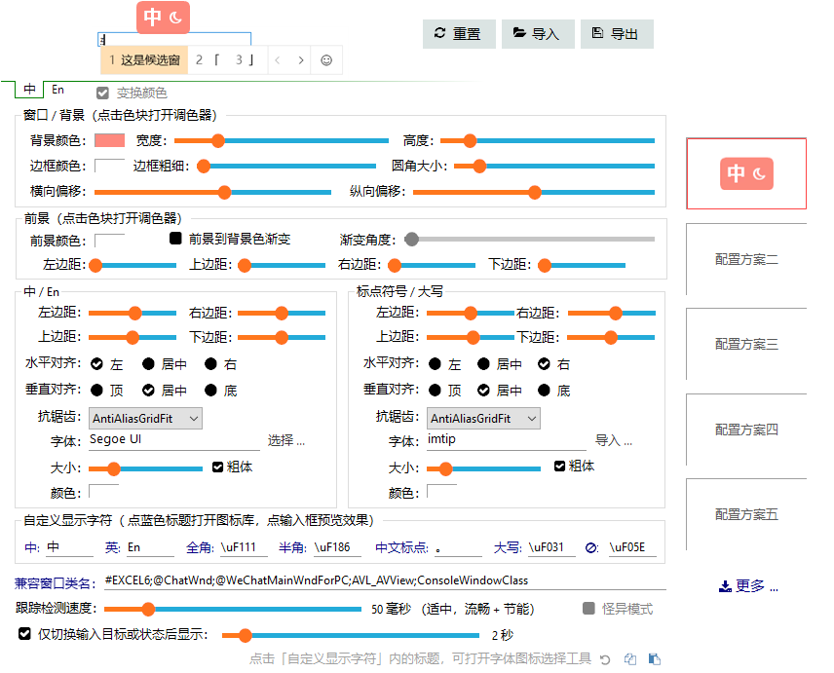Open the 背景颜色 color swatch
834x673 pixels.
pyautogui.click(x=109, y=140)
